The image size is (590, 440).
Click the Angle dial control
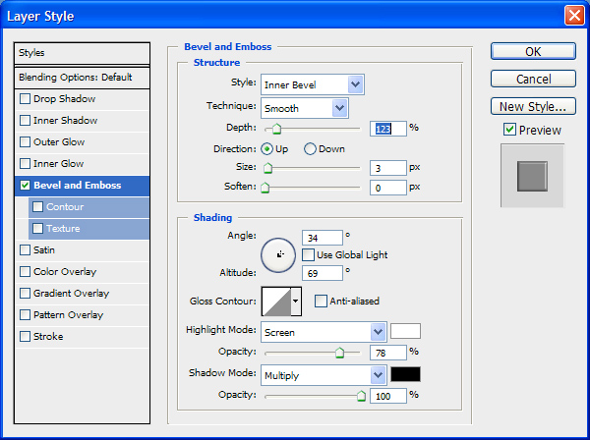point(279,253)
